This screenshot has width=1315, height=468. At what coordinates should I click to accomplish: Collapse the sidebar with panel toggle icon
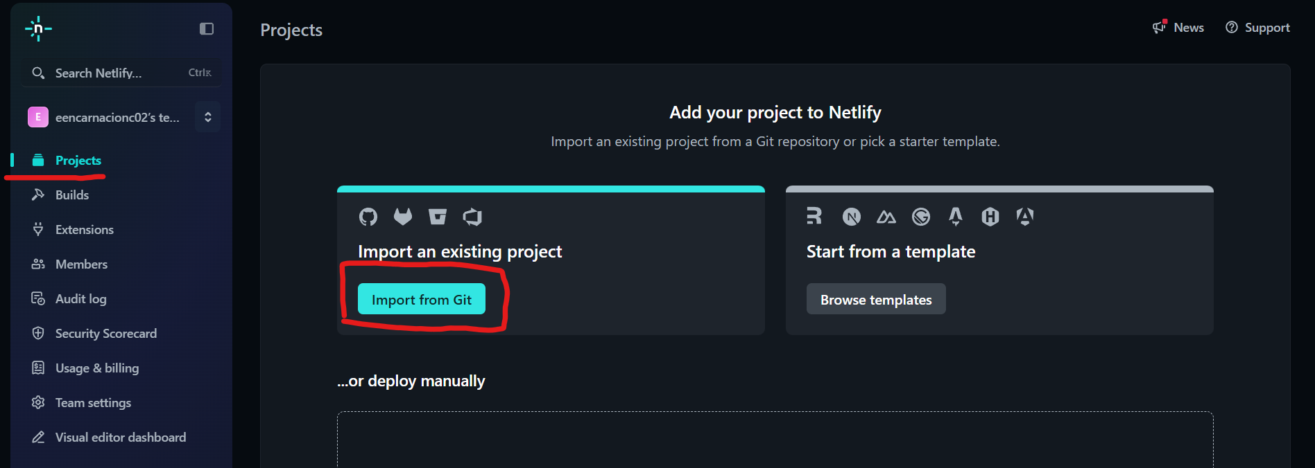(207, 28)
